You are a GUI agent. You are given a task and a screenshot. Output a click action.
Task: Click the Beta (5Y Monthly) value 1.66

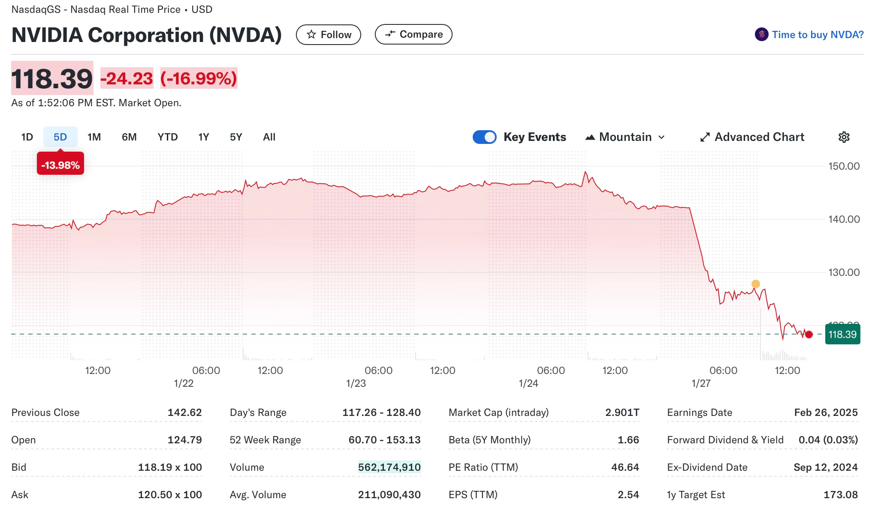628,440
